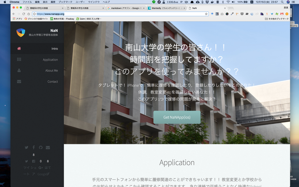Click the G+ share text
299x187 pixels.
(41, 168)
